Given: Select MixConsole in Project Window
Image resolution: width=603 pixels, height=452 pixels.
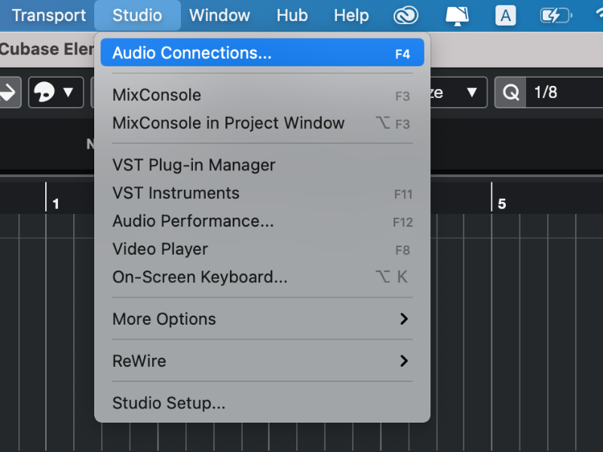Looking at the screenshot, I should tap(262, 123).
